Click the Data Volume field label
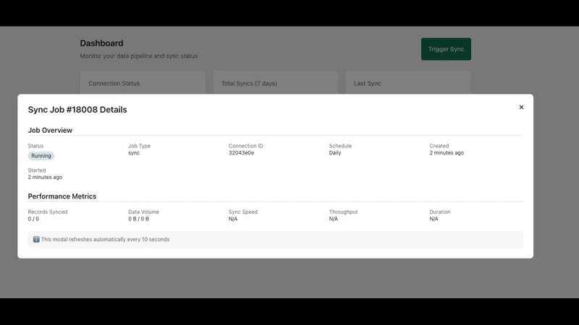The width and height of the screenshot is (579, 325). coord(143,212)
